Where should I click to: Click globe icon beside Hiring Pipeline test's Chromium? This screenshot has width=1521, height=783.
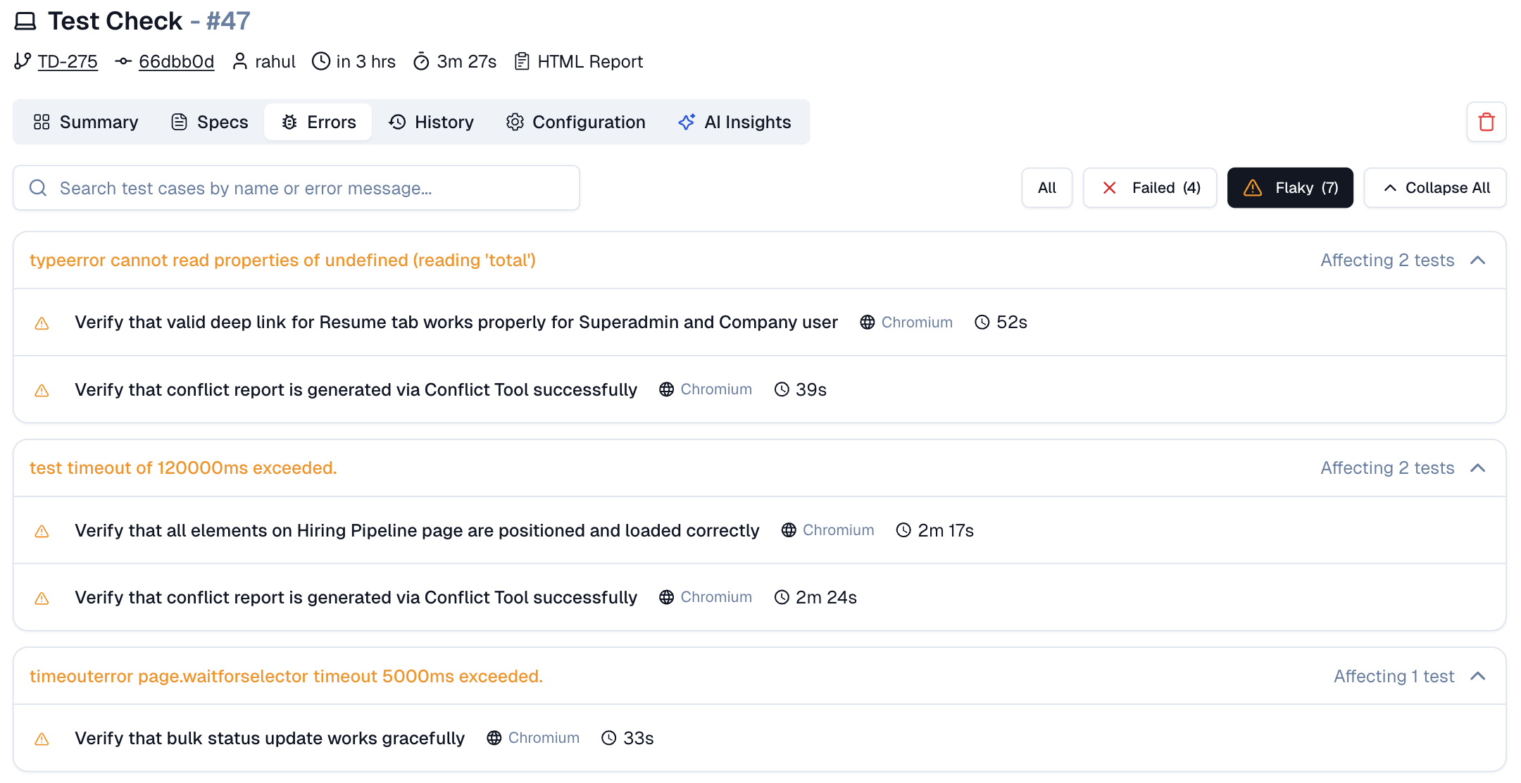789,530
